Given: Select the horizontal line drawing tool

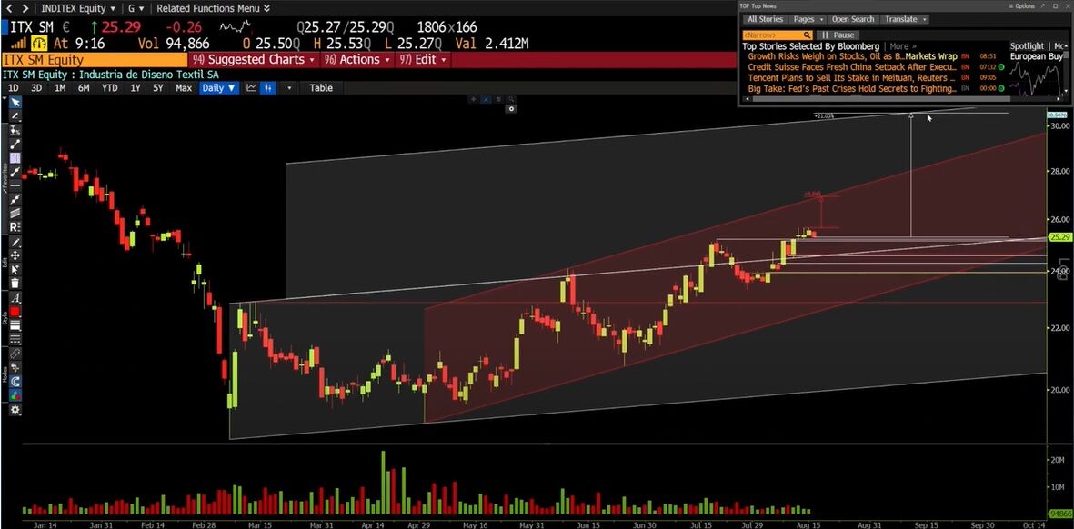Looking at the screenshot, I should click(x=15, y=185).
